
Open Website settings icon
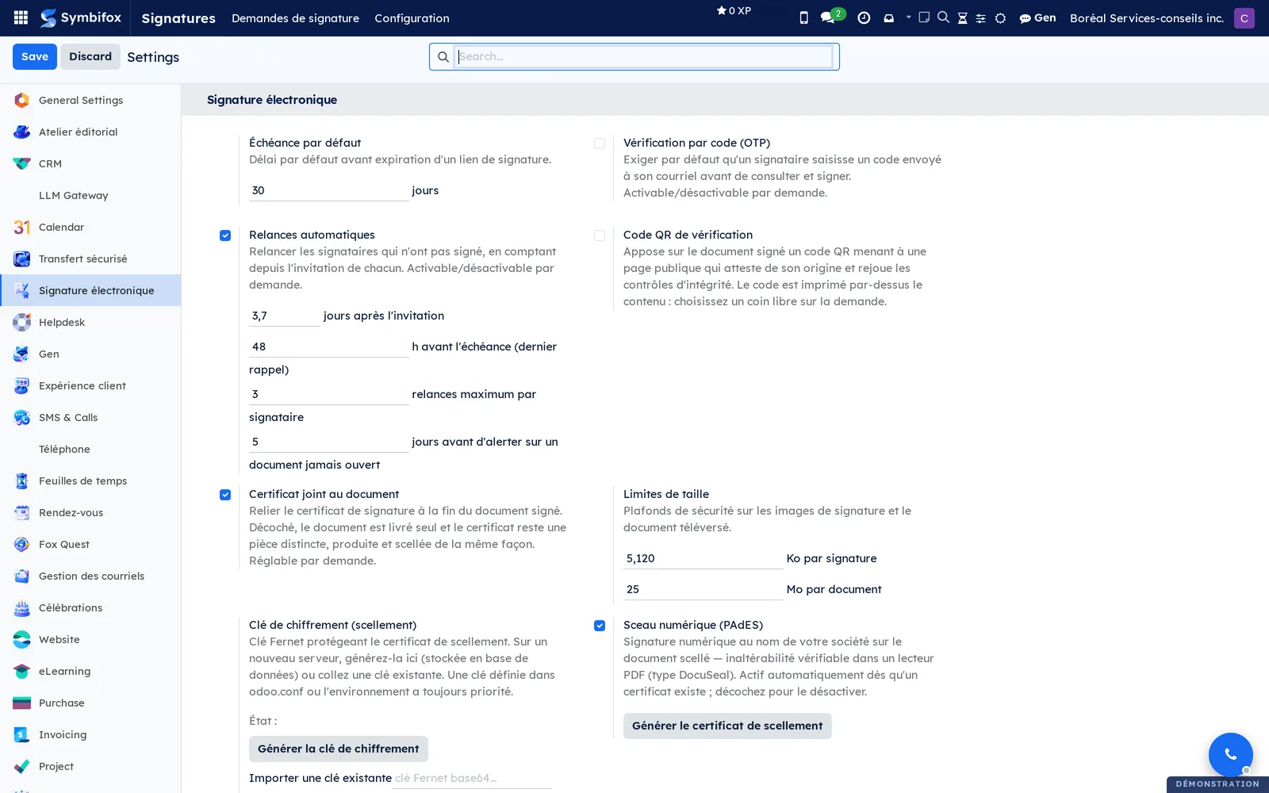click(x=22, y=639)
